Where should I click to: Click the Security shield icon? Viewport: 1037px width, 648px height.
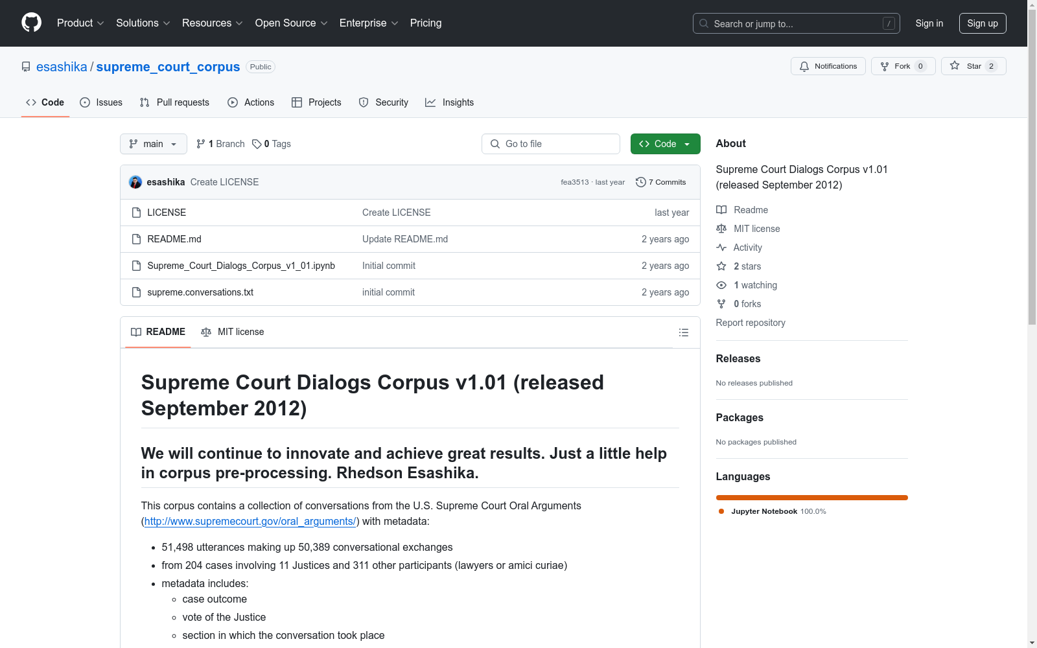pyautogui.click(x=364, y=102)
